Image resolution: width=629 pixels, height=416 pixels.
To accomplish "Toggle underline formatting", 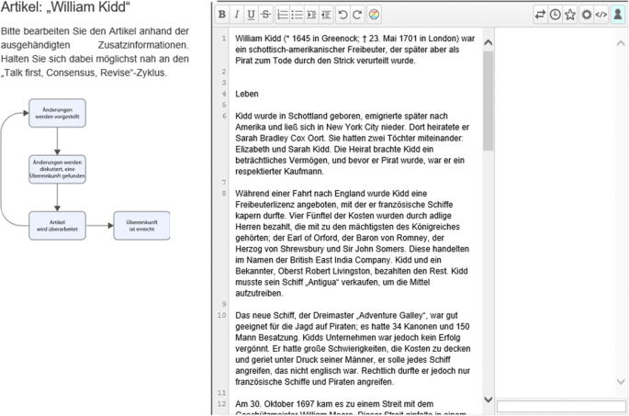I will tap(251, 15).
